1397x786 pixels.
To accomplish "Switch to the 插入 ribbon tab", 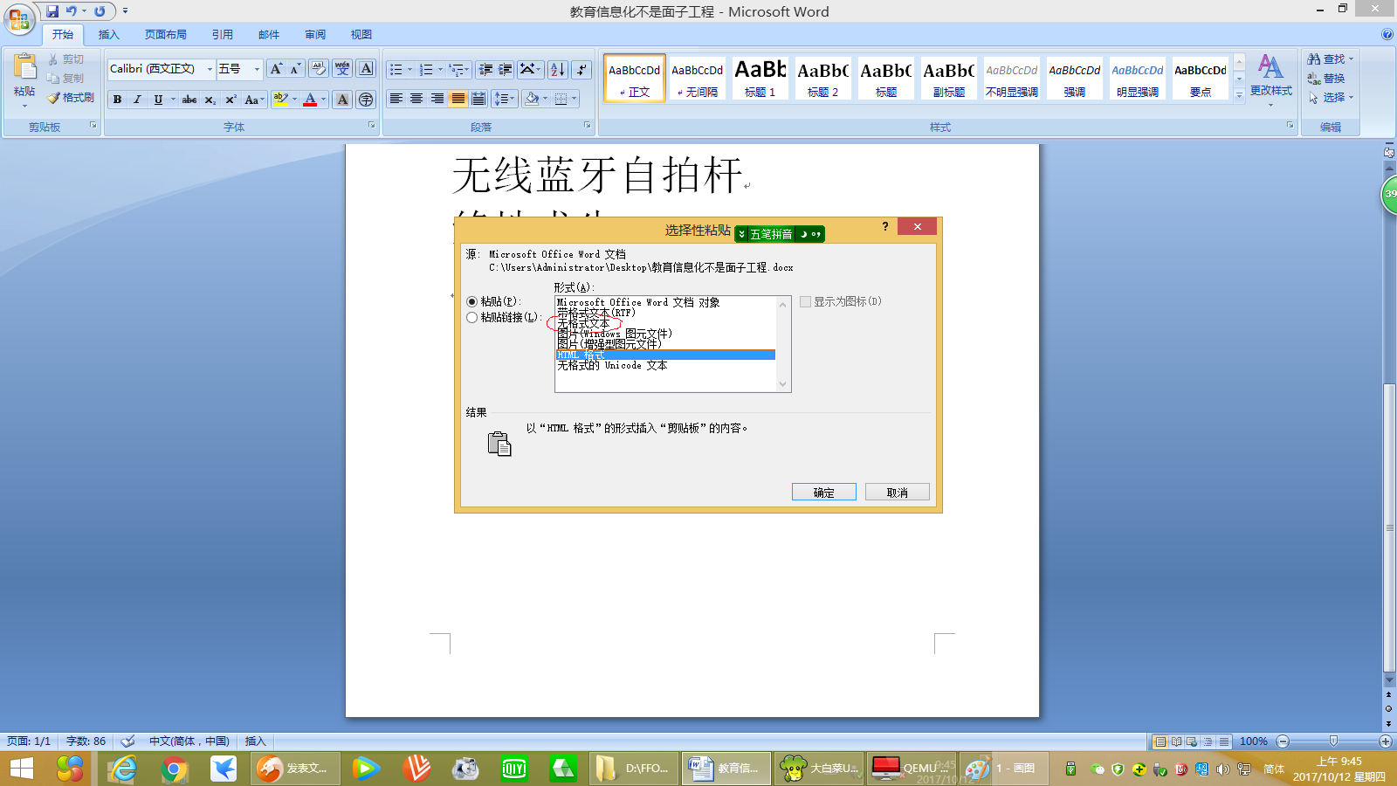I will 110,34.
